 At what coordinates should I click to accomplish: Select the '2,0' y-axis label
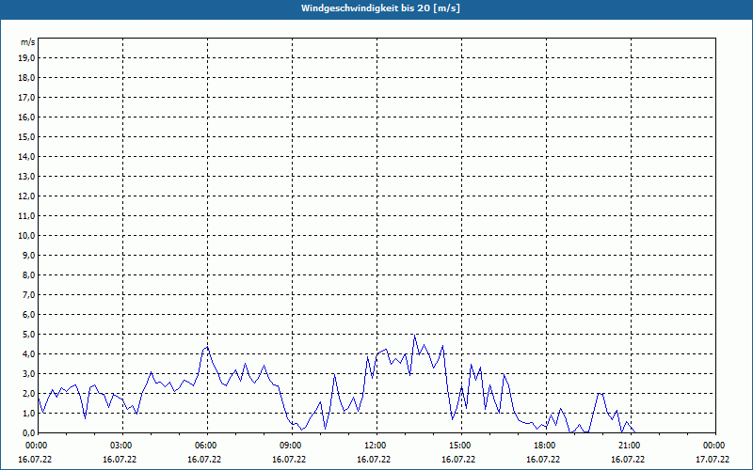pyautogui.click(x=28, y=393)
